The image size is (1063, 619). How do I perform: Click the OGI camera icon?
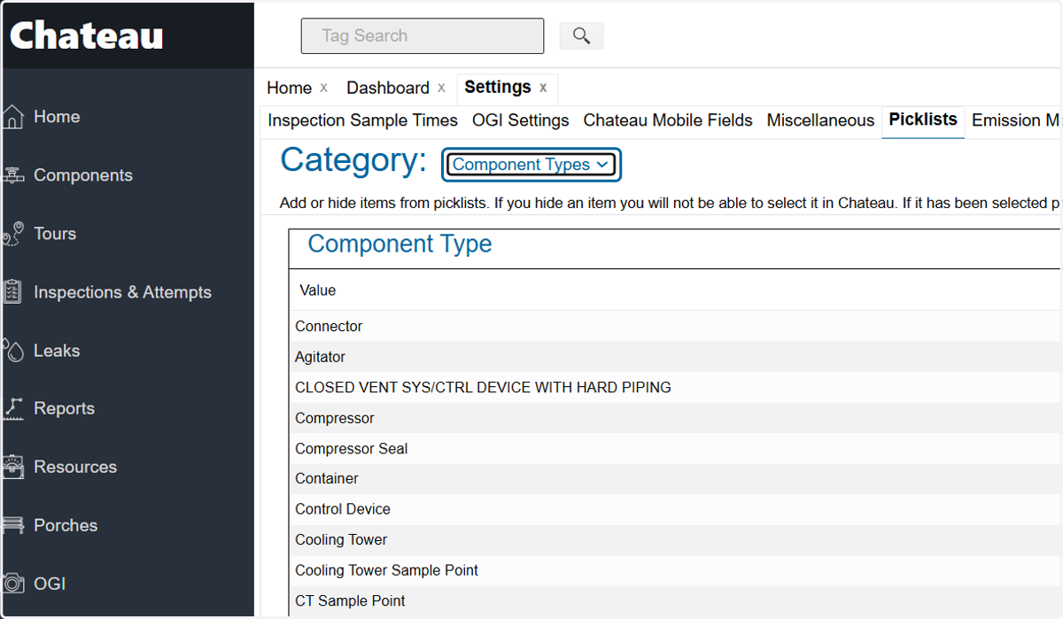[12, 584]
